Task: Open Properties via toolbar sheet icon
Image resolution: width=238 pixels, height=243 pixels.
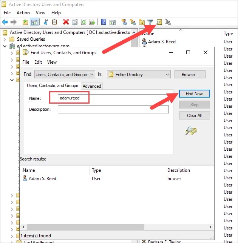Action: [75, 22]
